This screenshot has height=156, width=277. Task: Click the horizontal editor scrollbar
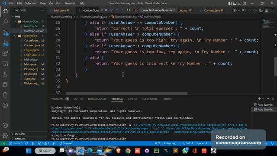(126, 93)
